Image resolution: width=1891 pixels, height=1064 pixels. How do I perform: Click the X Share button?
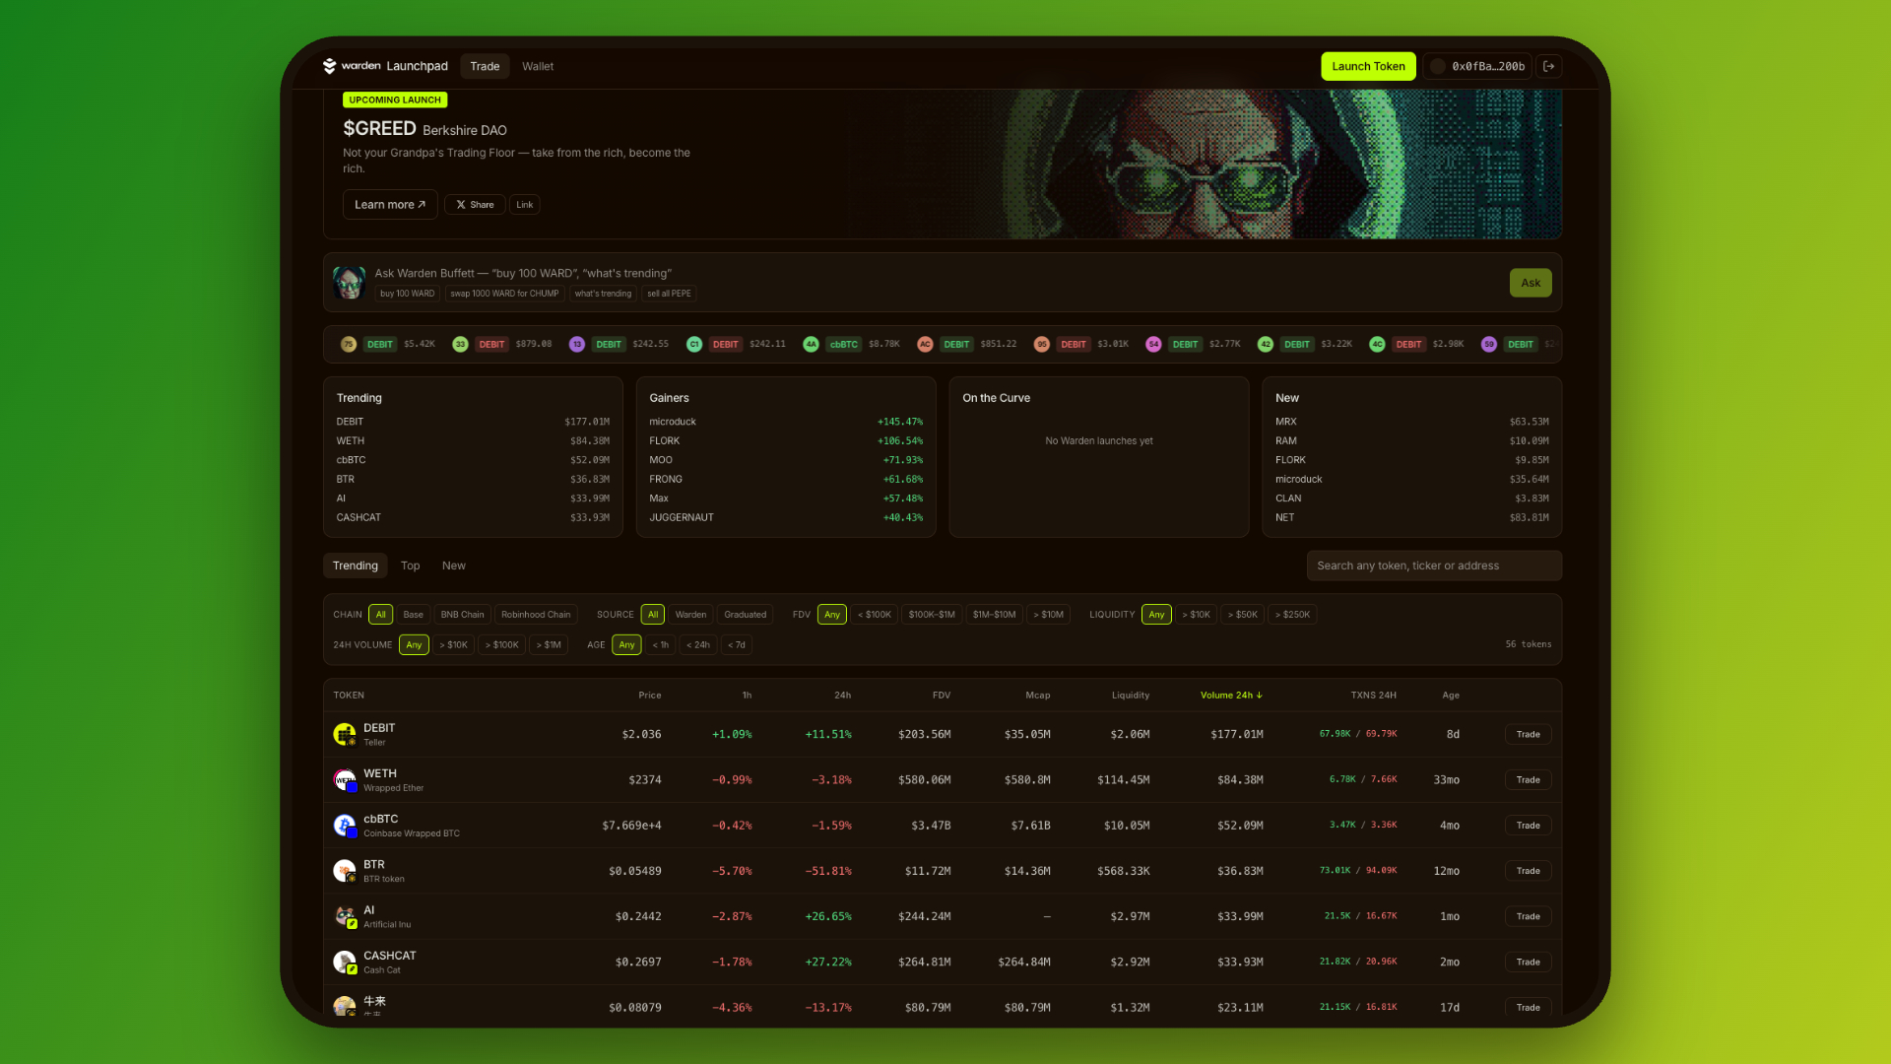click(475, 205)
